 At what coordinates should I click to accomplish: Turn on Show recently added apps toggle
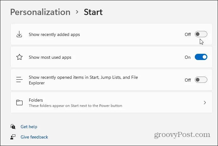(201, 34)
